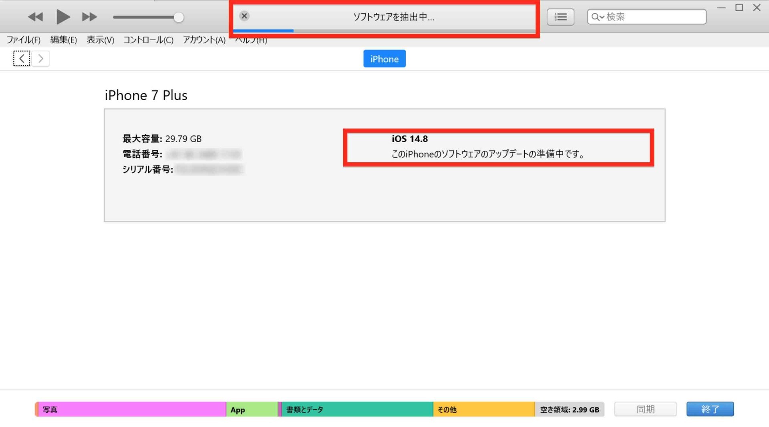
Task: Click the ソフトウェアを抽出中... status text
Action: [394, 17]
